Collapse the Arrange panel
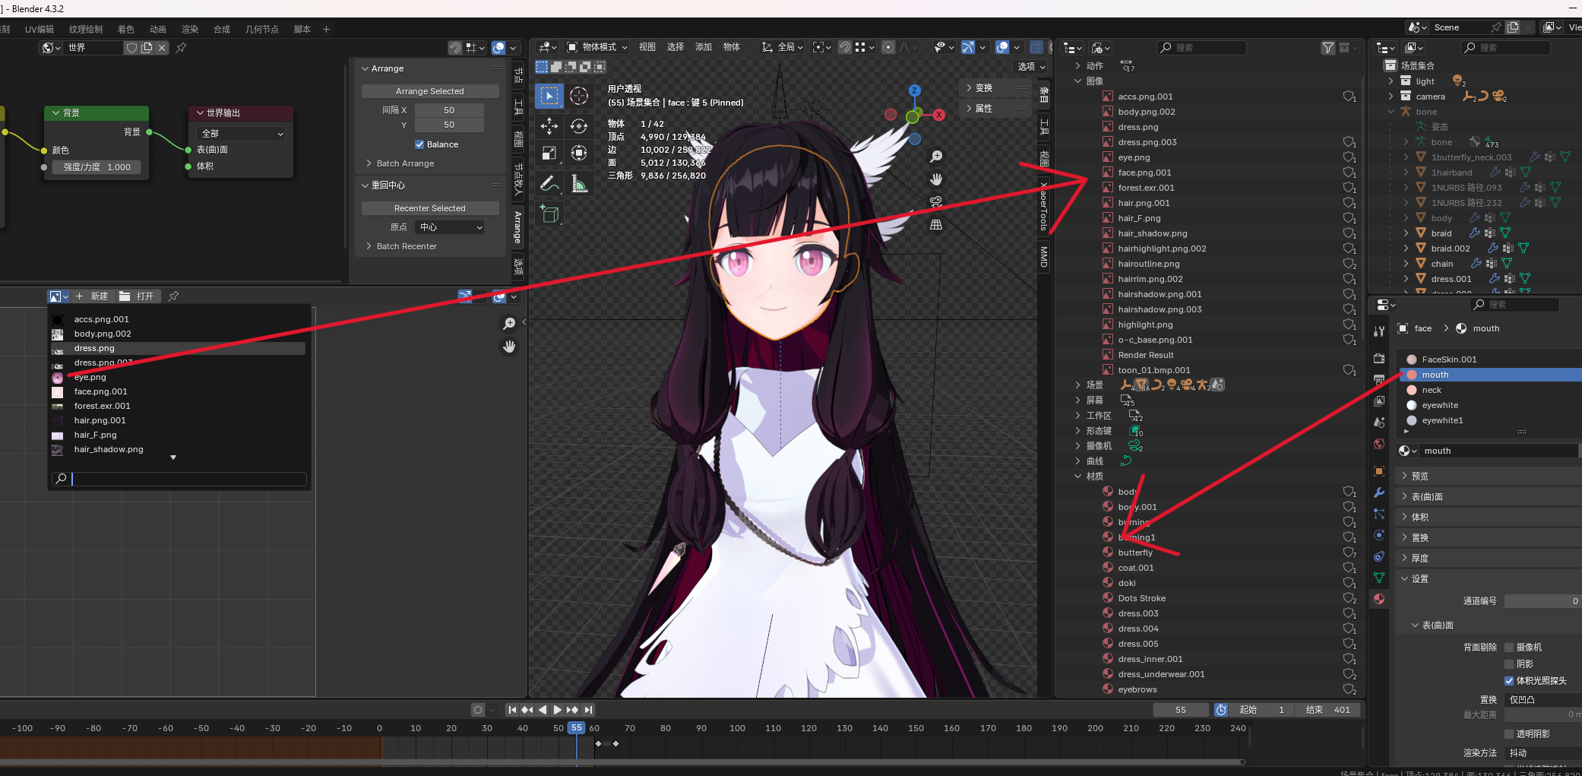This screenshot has width=1582, height=776. 365,68
